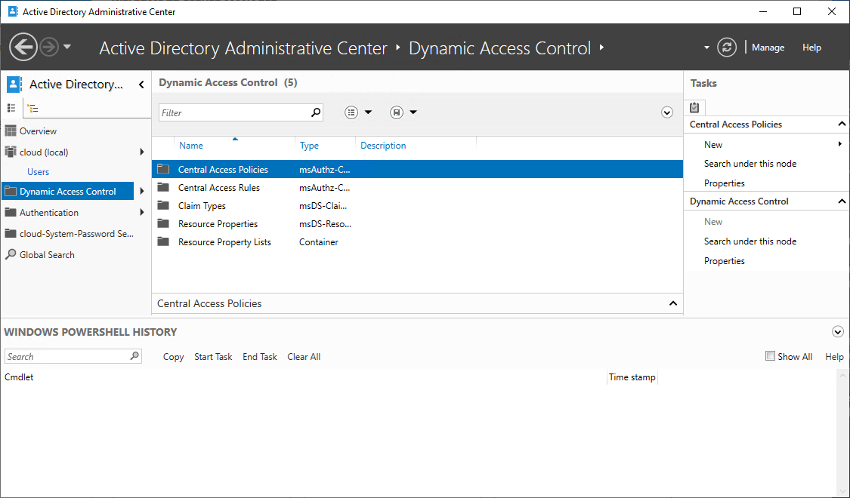
Task: Click the Filter input box
Action: click(x=233, y=112)
